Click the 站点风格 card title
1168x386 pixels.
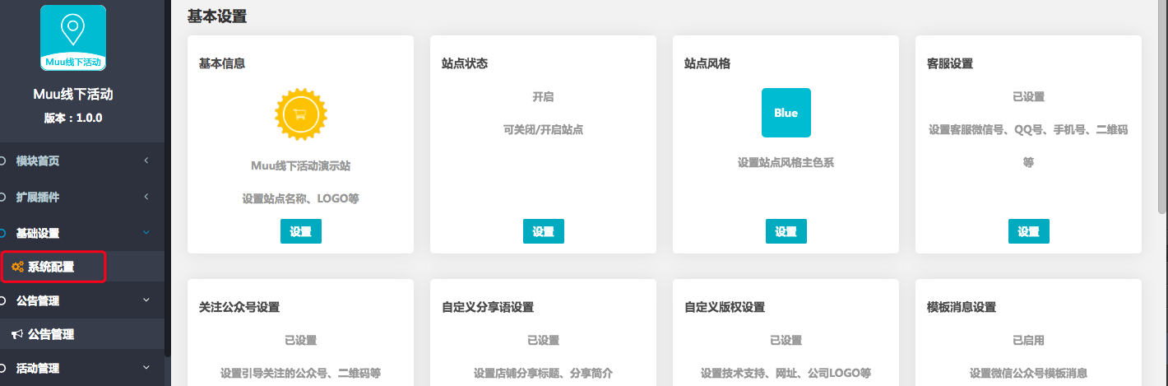[707, 63]
